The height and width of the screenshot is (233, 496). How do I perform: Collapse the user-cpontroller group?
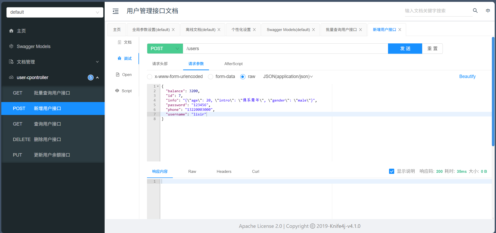coord(97,77)
